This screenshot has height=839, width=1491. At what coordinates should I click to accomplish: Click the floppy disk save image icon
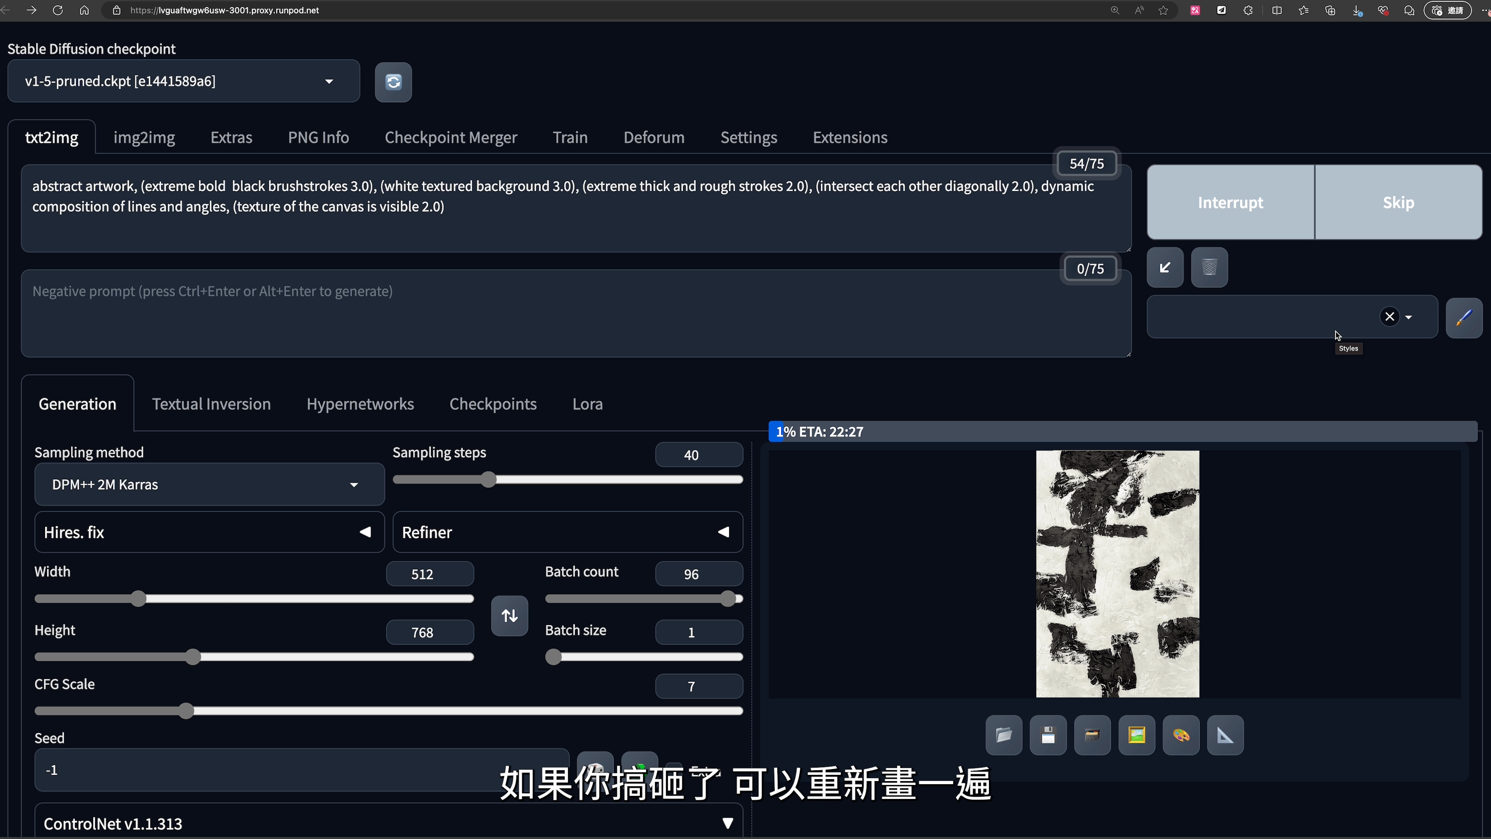1048,735
